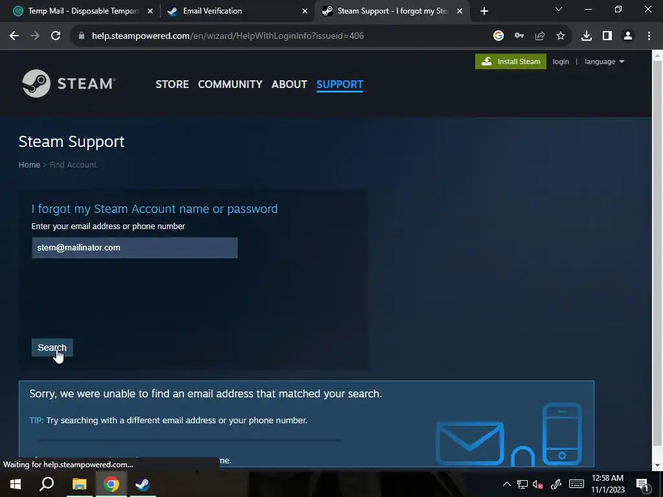This screenshot has width=663, height=497.
Task: Click the padlock site info icon
Action: (82, 36)
